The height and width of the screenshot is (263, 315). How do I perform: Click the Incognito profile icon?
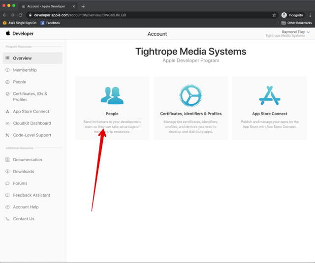click(x=284, y=15)
